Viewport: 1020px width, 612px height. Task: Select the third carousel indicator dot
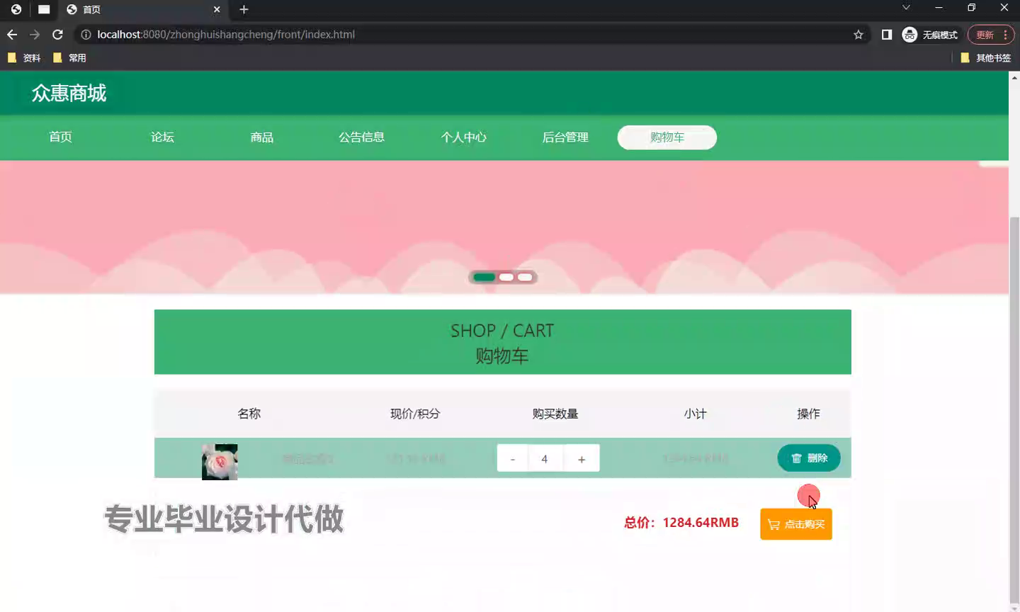pos(525,277)
